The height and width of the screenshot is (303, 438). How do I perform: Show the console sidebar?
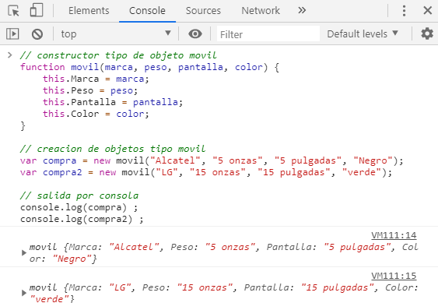[12, 33]
